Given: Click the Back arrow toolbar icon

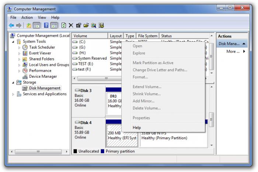Looking at the screenshot, I should 11,25.
